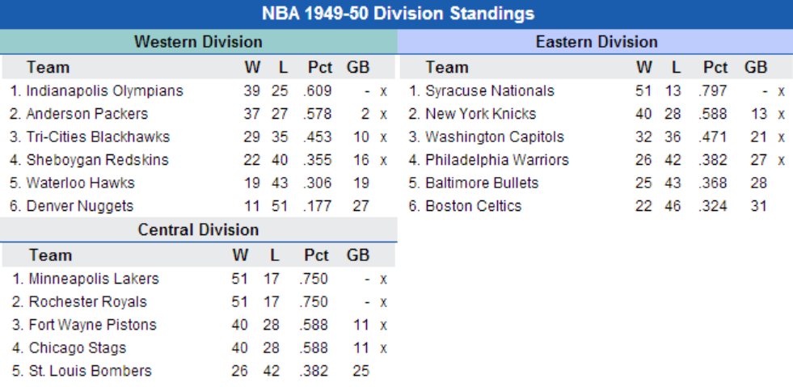Viewport: 793px width, 387px height.
Task: Select the Eastern Division header
Action: 597,42
